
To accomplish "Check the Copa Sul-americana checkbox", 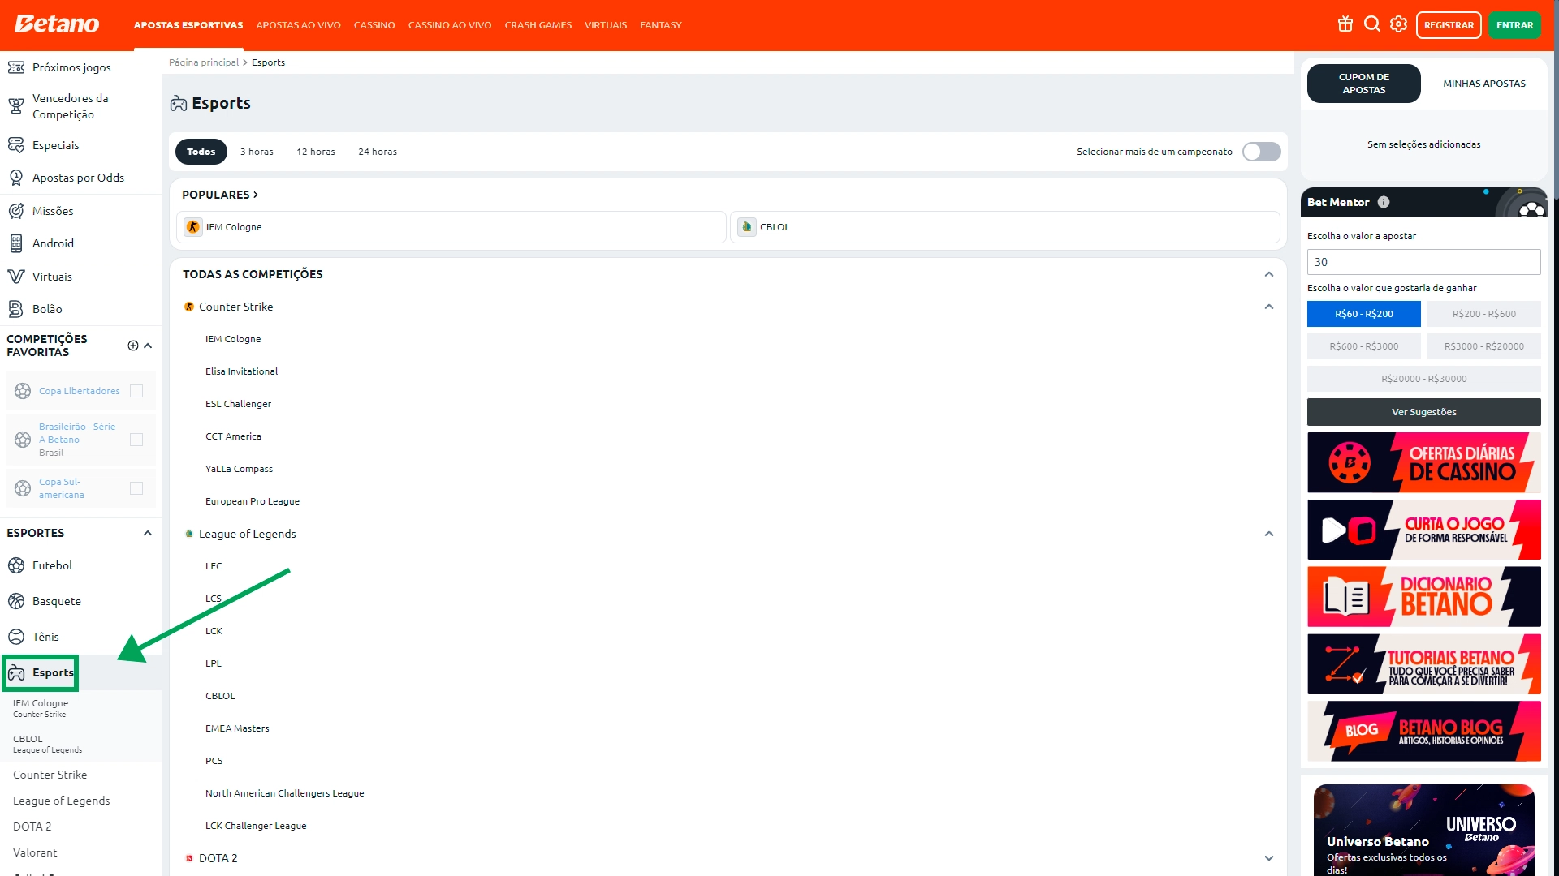I will (136, 488).
